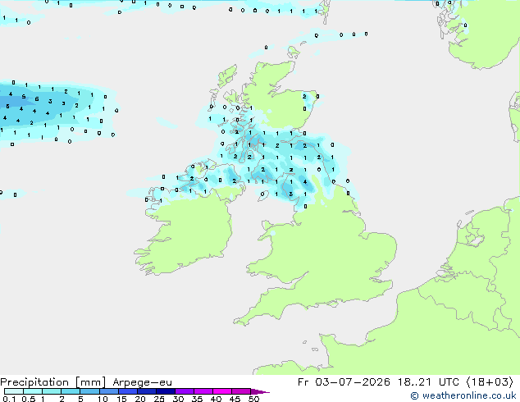Click the legend swatch between 35 and 40
520x402 pixels.
[x=203, y=391]
